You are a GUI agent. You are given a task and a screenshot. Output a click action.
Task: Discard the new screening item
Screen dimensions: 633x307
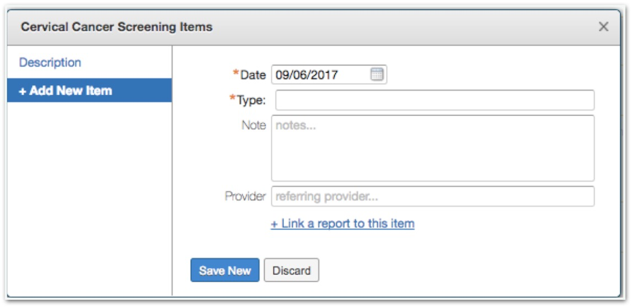coord(291,271)
